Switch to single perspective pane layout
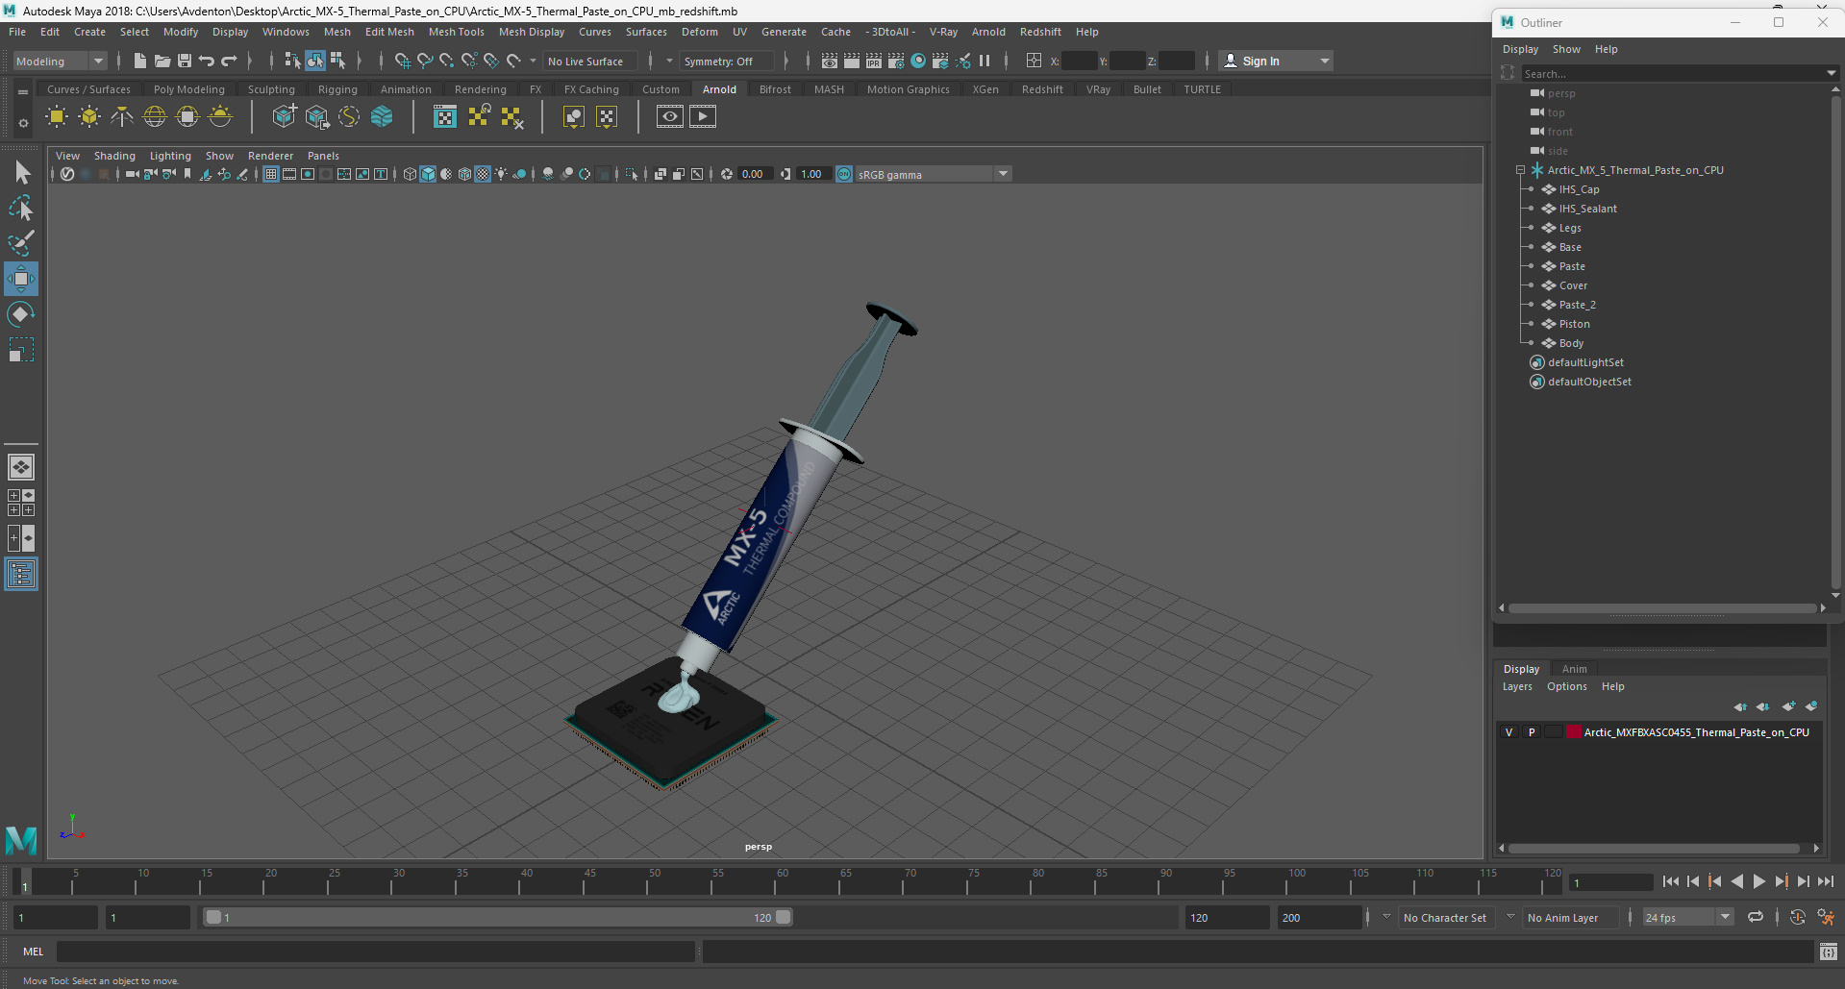The height and width of the screenshot is (989, 1845). [x=21, y=467]
